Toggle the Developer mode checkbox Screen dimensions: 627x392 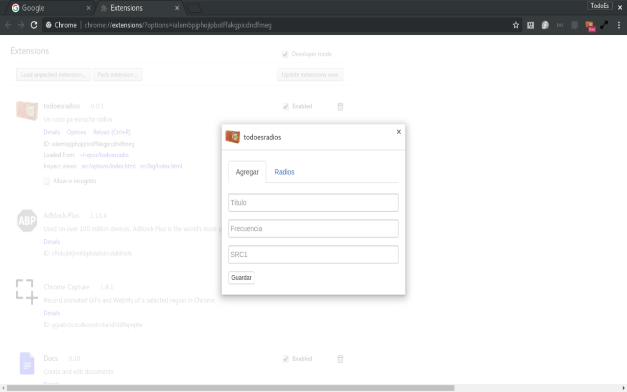286,54
